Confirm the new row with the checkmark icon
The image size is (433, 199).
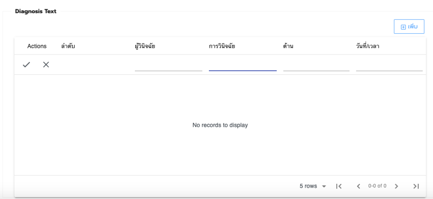coord(26,65)
